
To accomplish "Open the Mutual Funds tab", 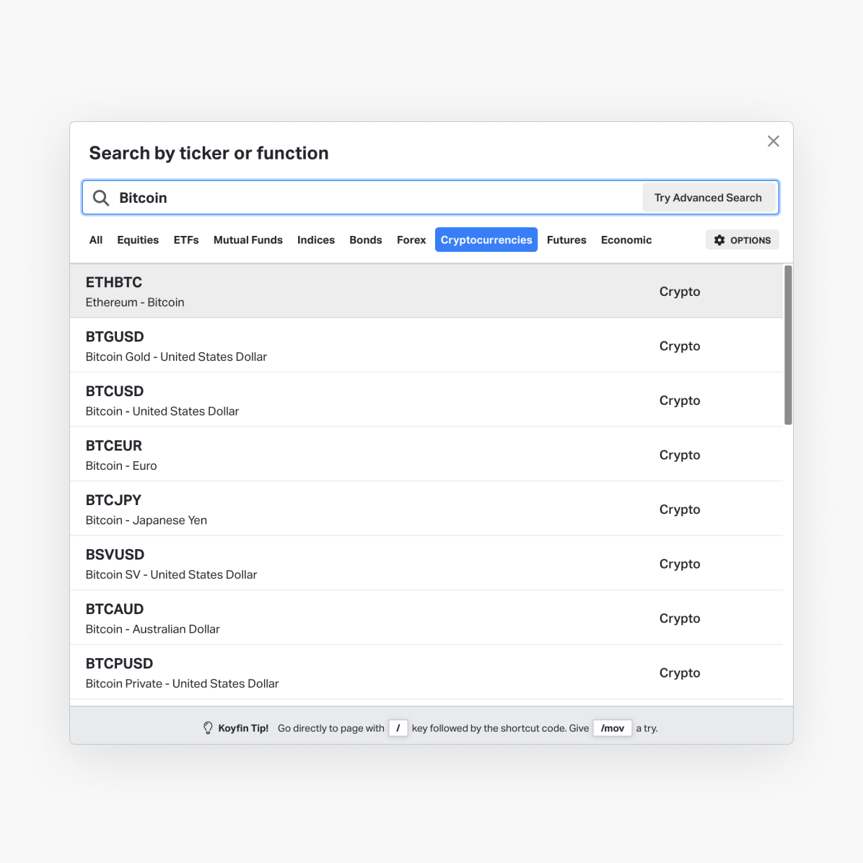I will [x=248, y=240].
